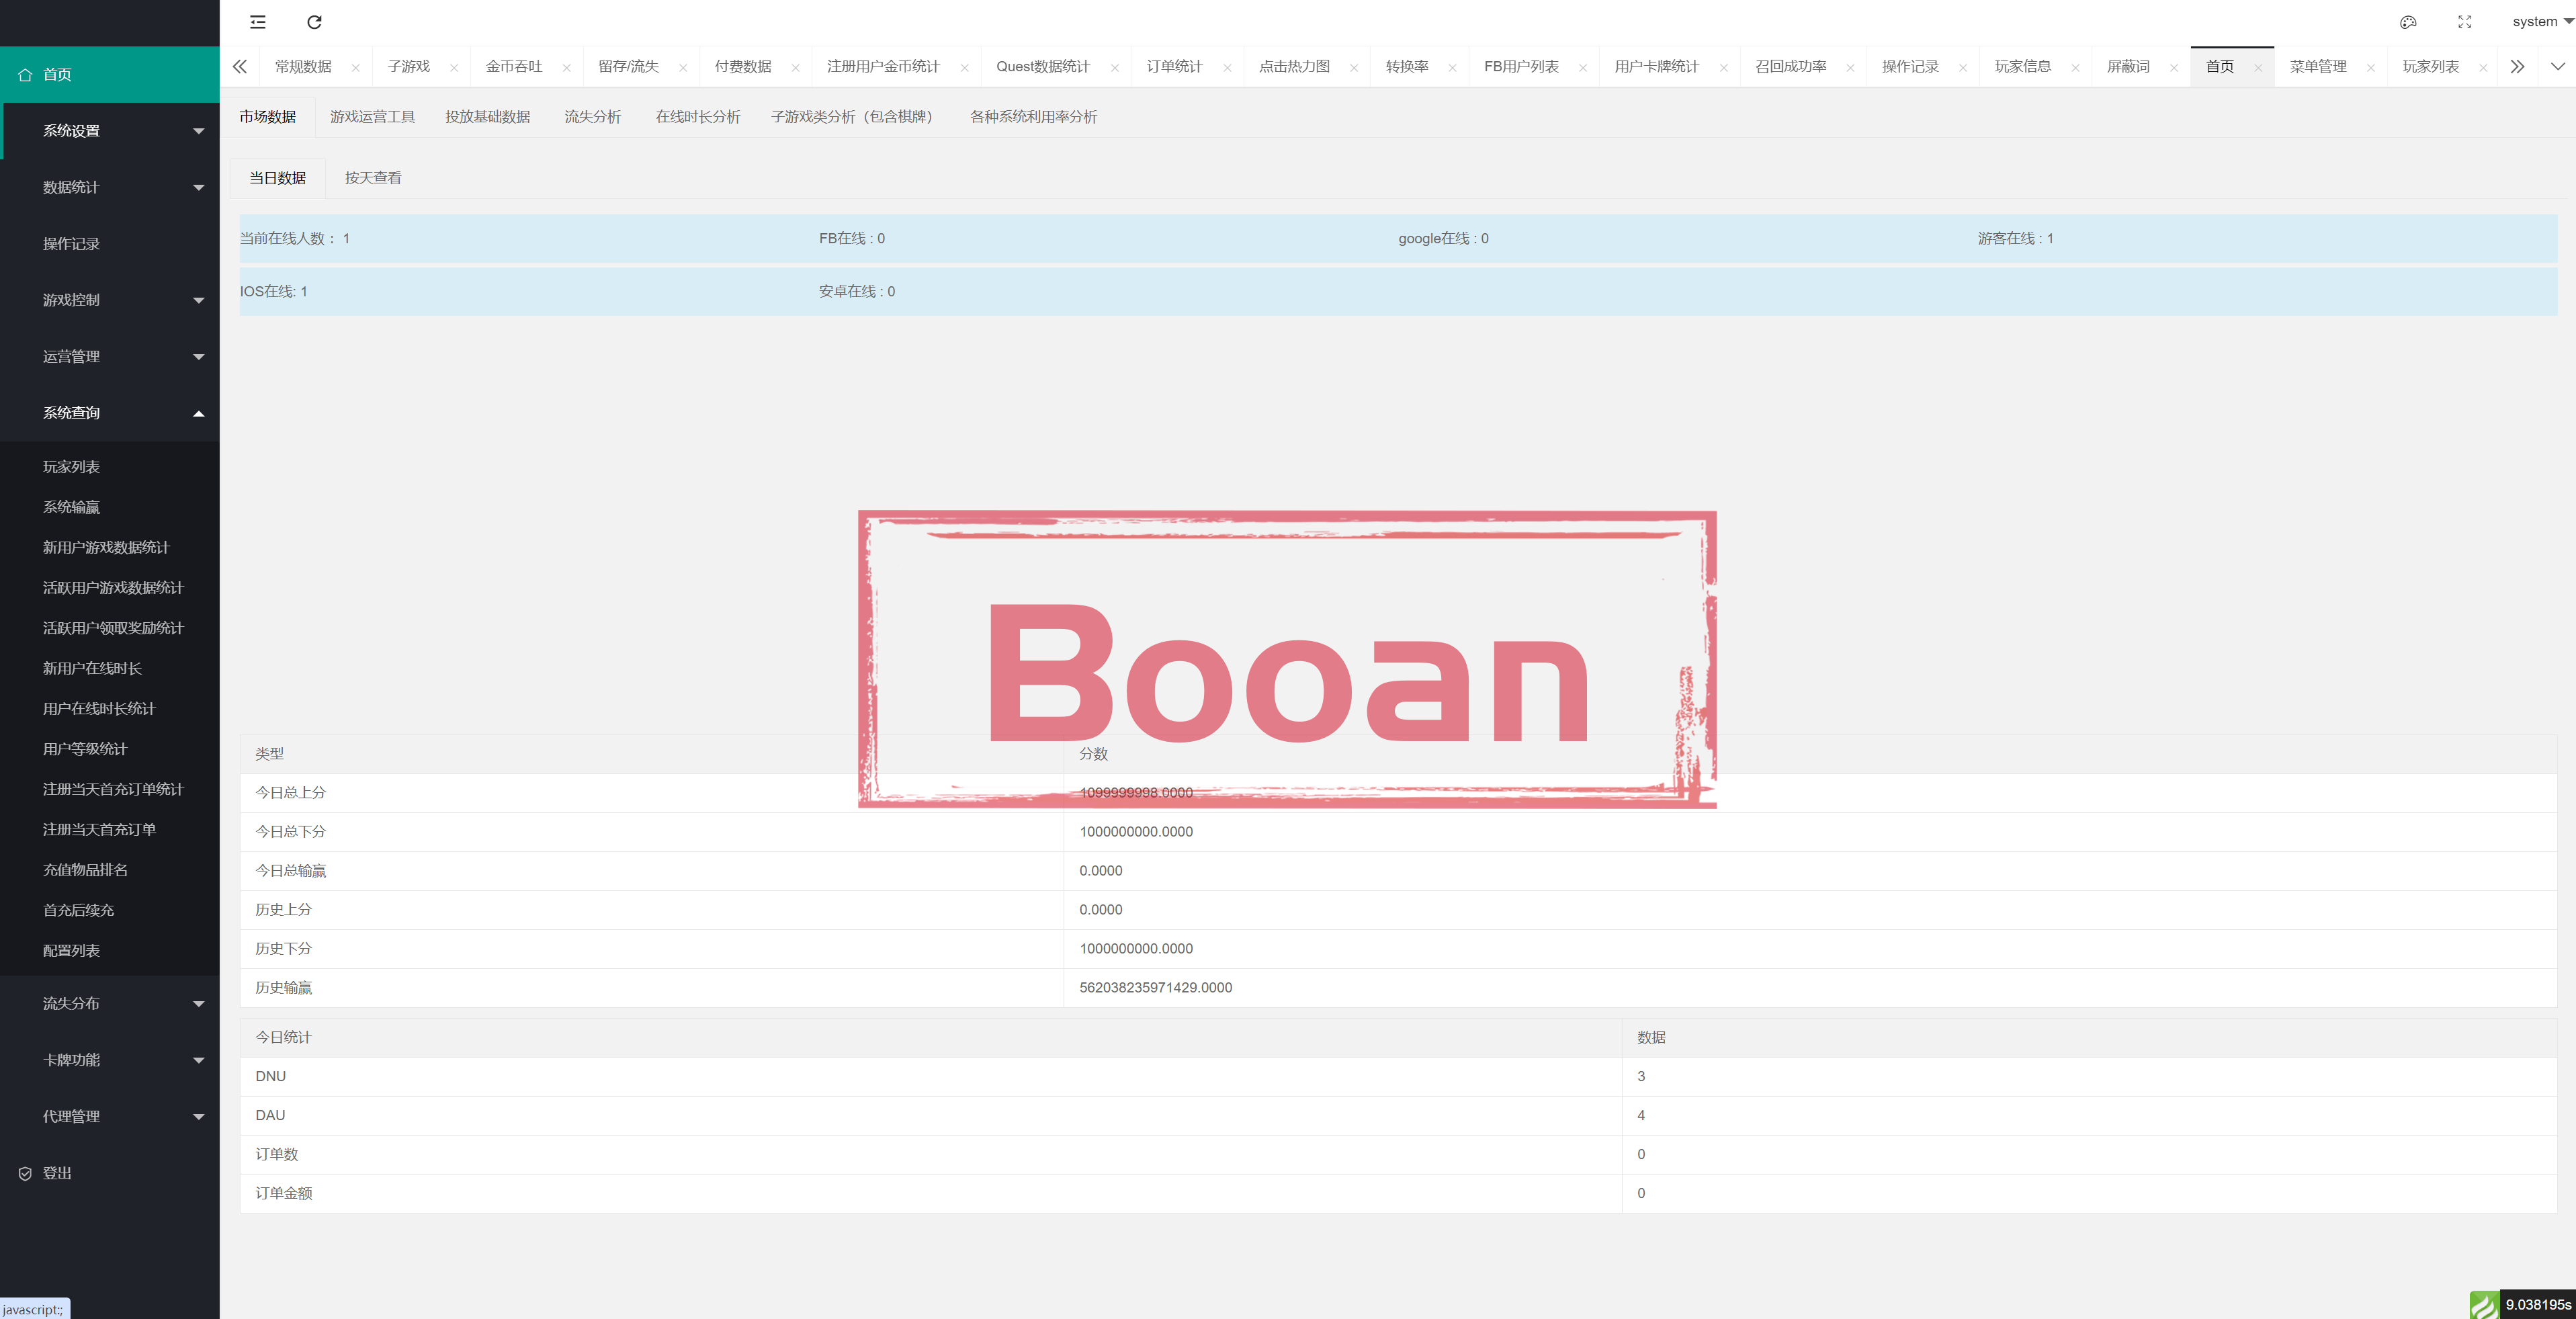The width and height of the screenshot is (2576, 1319).
Task: Open the tab options dropdown chevron
Action: click(2557, 67)
